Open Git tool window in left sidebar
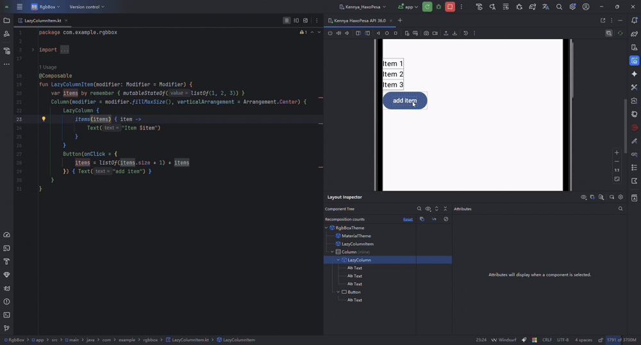The width and height of the screenshot is (641, 345). pos(6,328)
